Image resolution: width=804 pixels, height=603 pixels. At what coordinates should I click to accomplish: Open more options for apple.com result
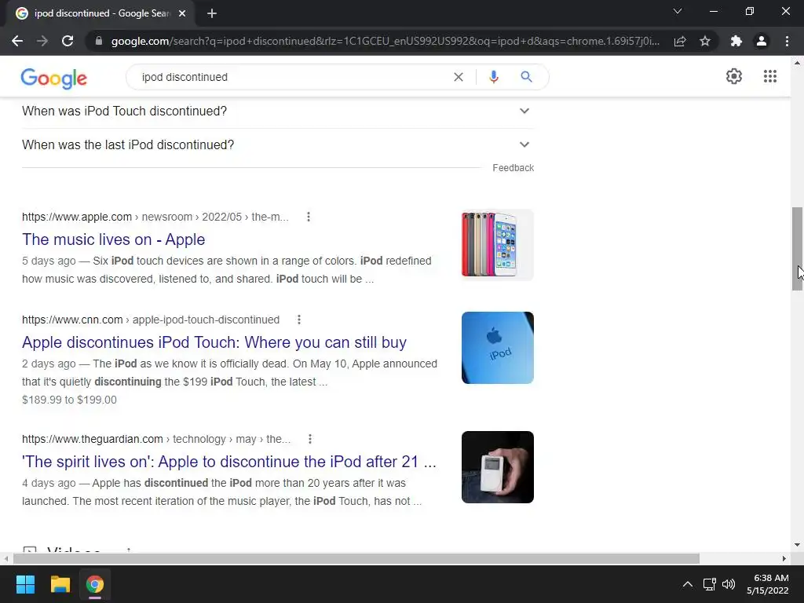click(x=308, y=217)
